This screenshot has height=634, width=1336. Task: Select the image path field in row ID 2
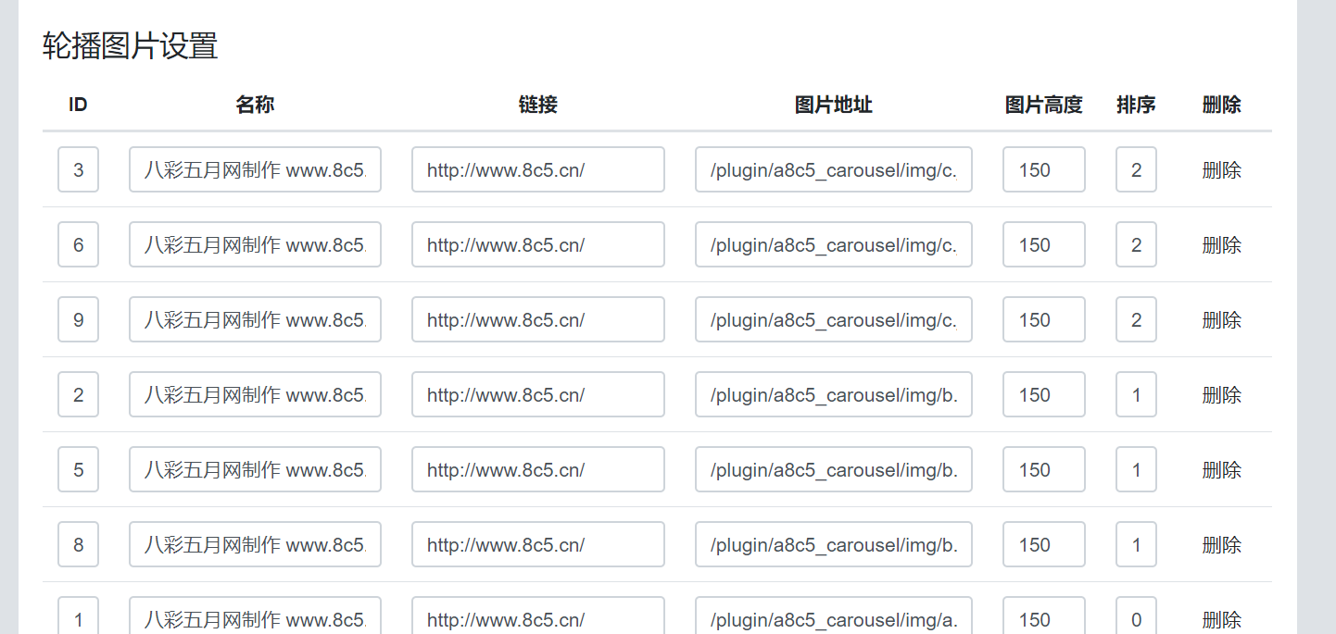834,394
